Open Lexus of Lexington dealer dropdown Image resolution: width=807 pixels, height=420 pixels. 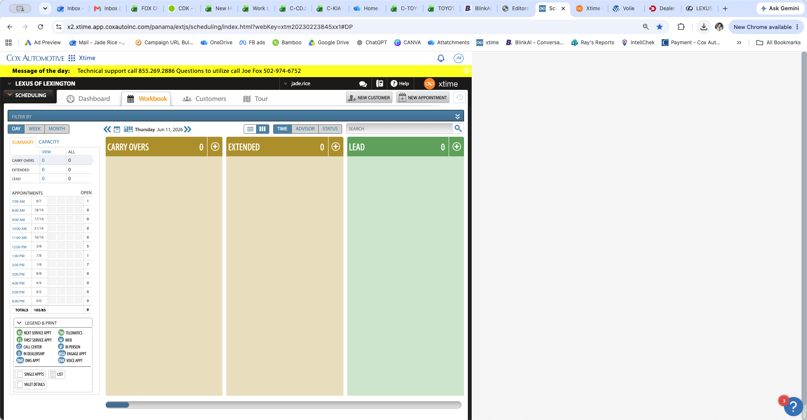41,83
